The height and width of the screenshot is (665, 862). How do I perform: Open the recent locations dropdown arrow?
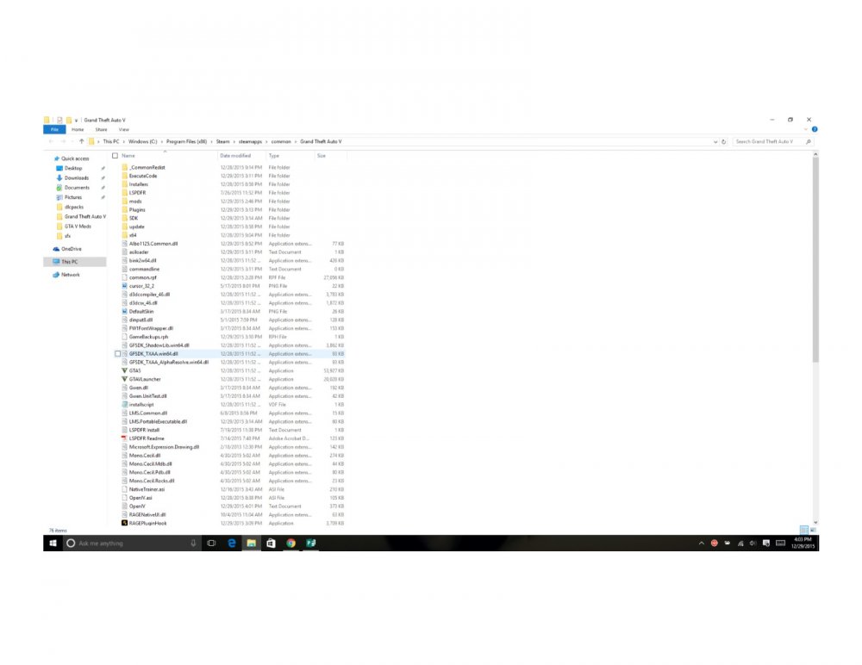(72, 142)
